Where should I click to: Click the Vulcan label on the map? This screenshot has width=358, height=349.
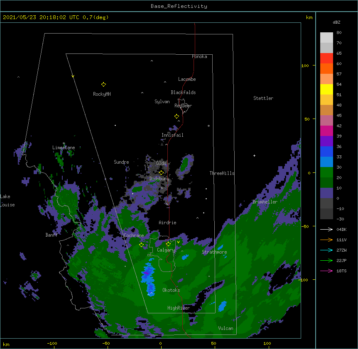(226, 328)
